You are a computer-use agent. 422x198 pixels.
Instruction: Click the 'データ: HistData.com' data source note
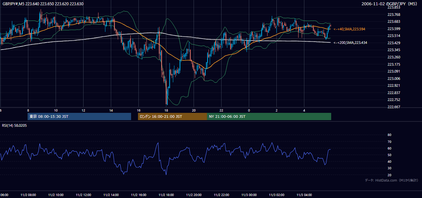[392, 180]
